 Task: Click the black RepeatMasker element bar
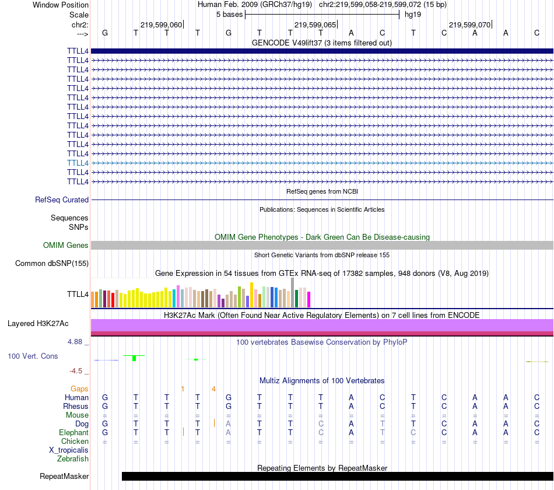[338, 476]
